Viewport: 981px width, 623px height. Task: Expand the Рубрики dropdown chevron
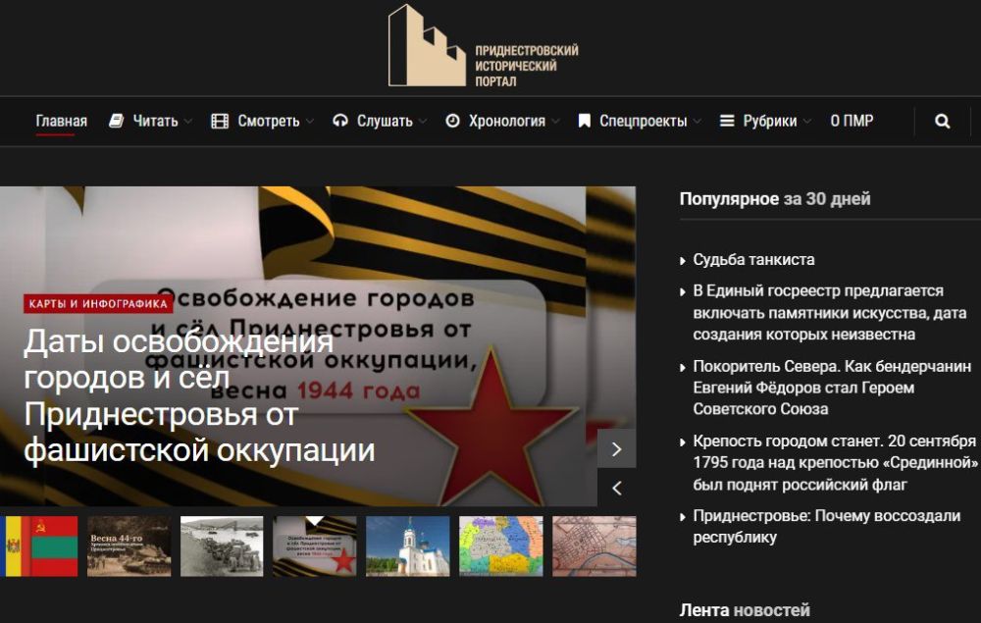(807, 122)
